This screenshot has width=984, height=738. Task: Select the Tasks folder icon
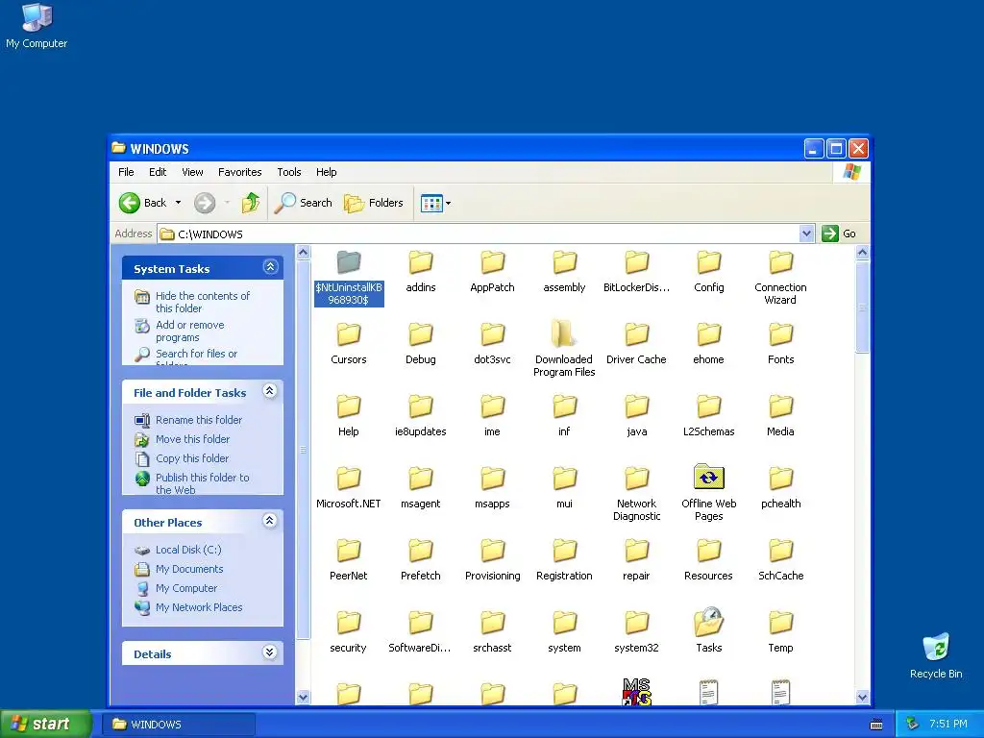[708, 622]
